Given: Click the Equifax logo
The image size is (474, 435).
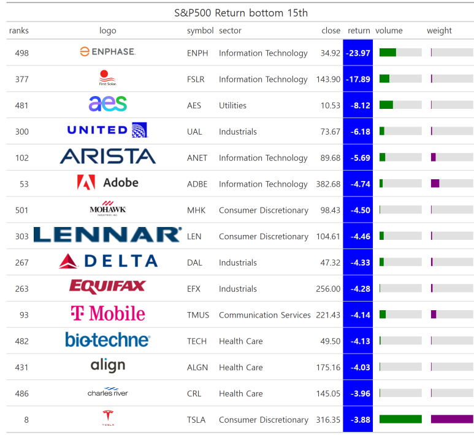Looking at the screenshot, I should click(x=108, y=286).
